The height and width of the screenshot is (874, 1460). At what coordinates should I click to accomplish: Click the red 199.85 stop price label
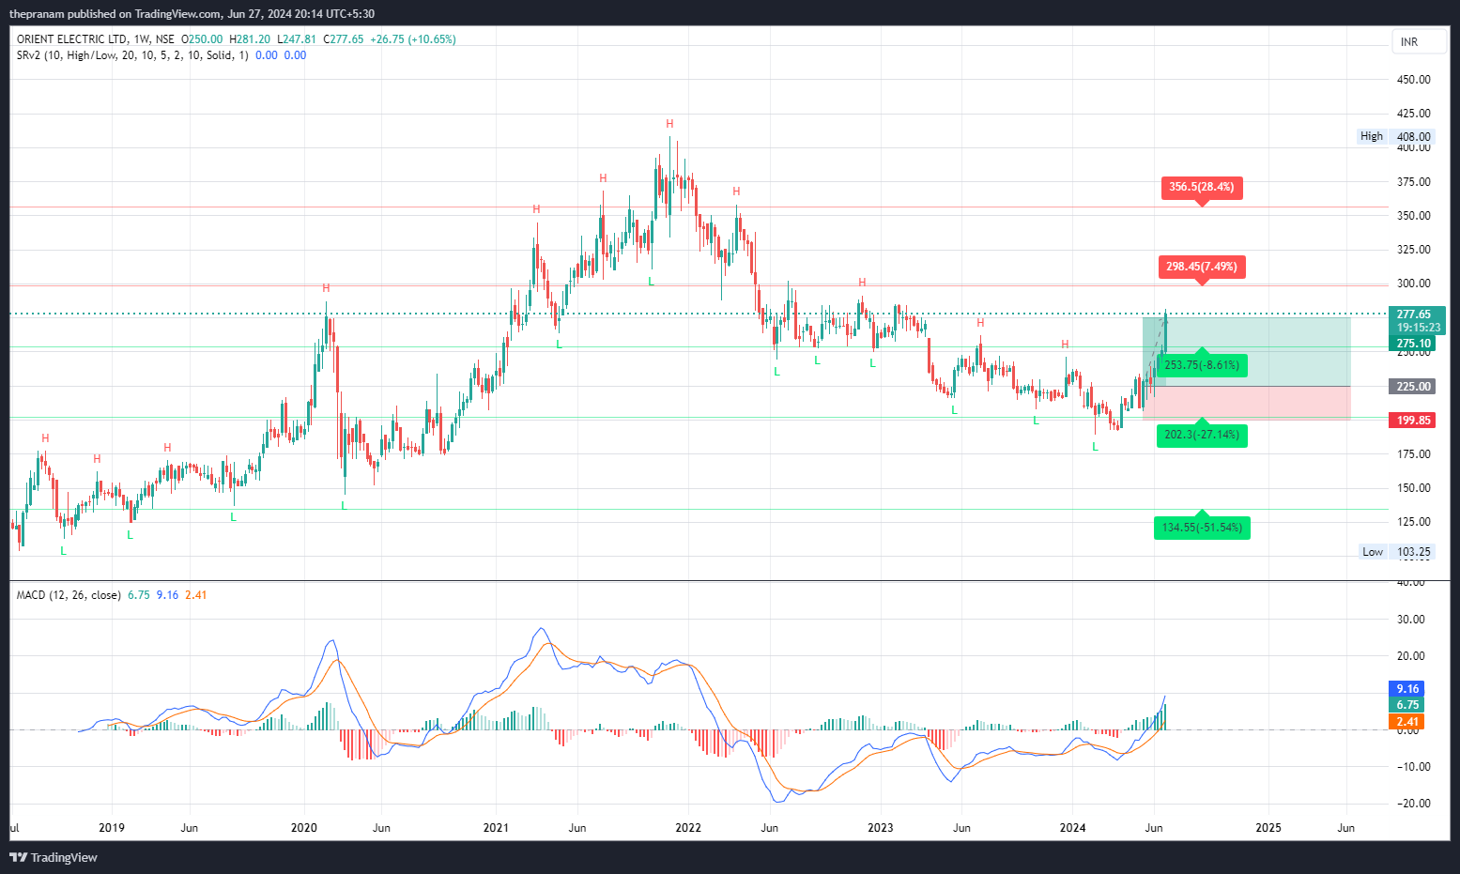point(1413,421)
